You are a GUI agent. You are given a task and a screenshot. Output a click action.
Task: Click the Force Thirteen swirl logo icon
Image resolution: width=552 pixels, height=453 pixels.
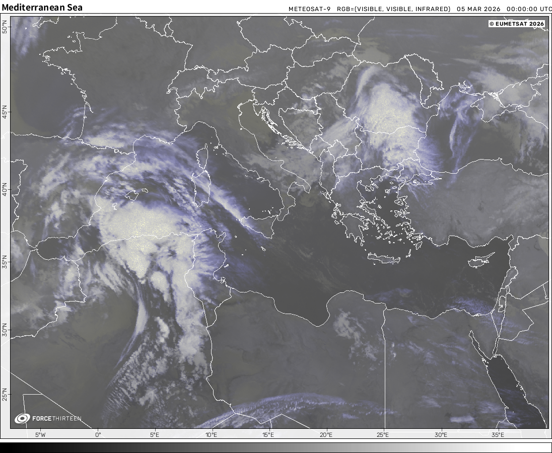22,418
